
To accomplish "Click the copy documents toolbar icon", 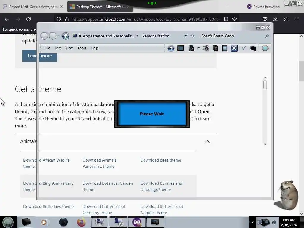I will (215, 48).
